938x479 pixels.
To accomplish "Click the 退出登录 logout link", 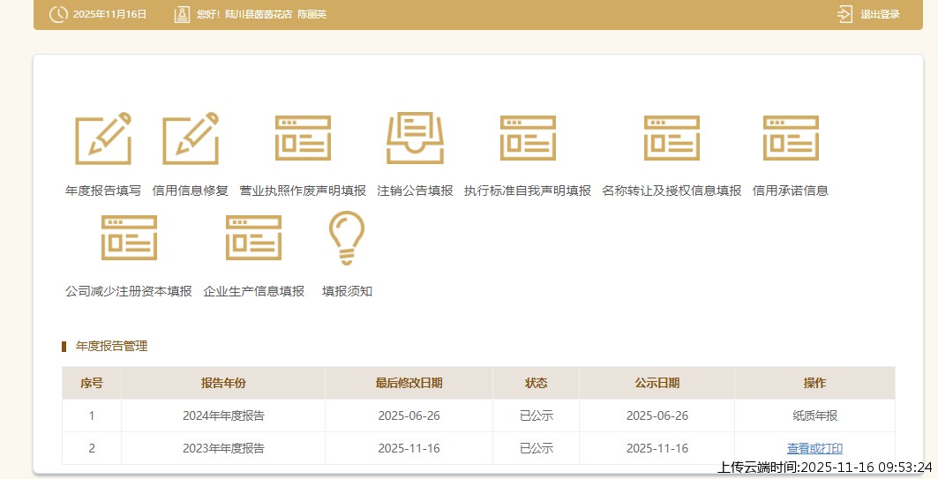I will (880, 14).
